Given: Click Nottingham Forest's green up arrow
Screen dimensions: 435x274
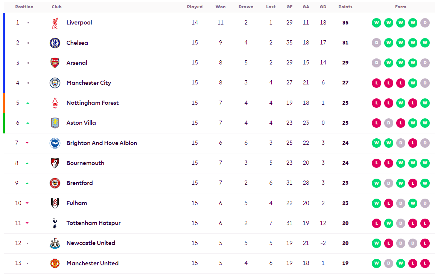Looking at the screenshot, I should (28, 103).
